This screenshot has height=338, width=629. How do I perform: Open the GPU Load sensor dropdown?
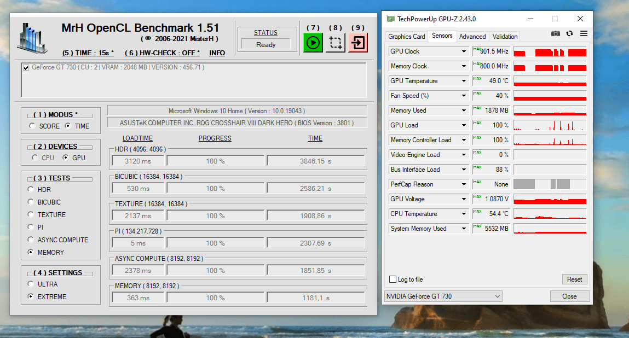[464, 125]
